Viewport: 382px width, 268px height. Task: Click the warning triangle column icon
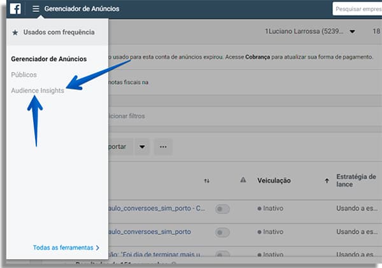pos(243,180)
